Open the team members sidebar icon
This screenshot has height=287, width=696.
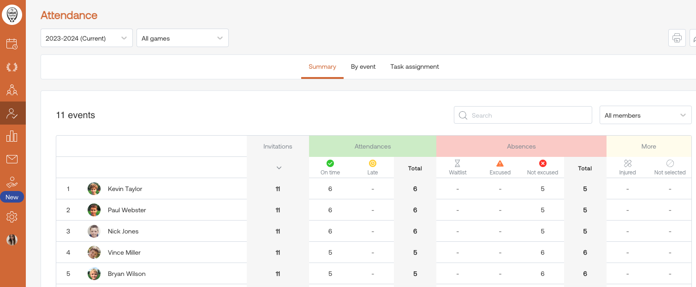point(12,90)
